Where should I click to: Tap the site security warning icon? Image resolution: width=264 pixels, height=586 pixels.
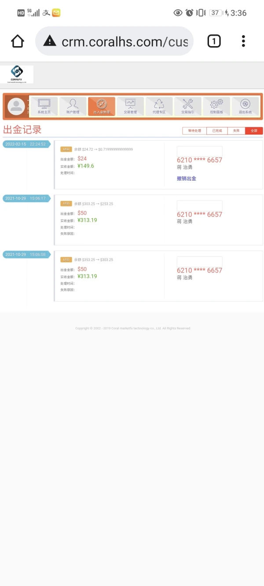50,41
